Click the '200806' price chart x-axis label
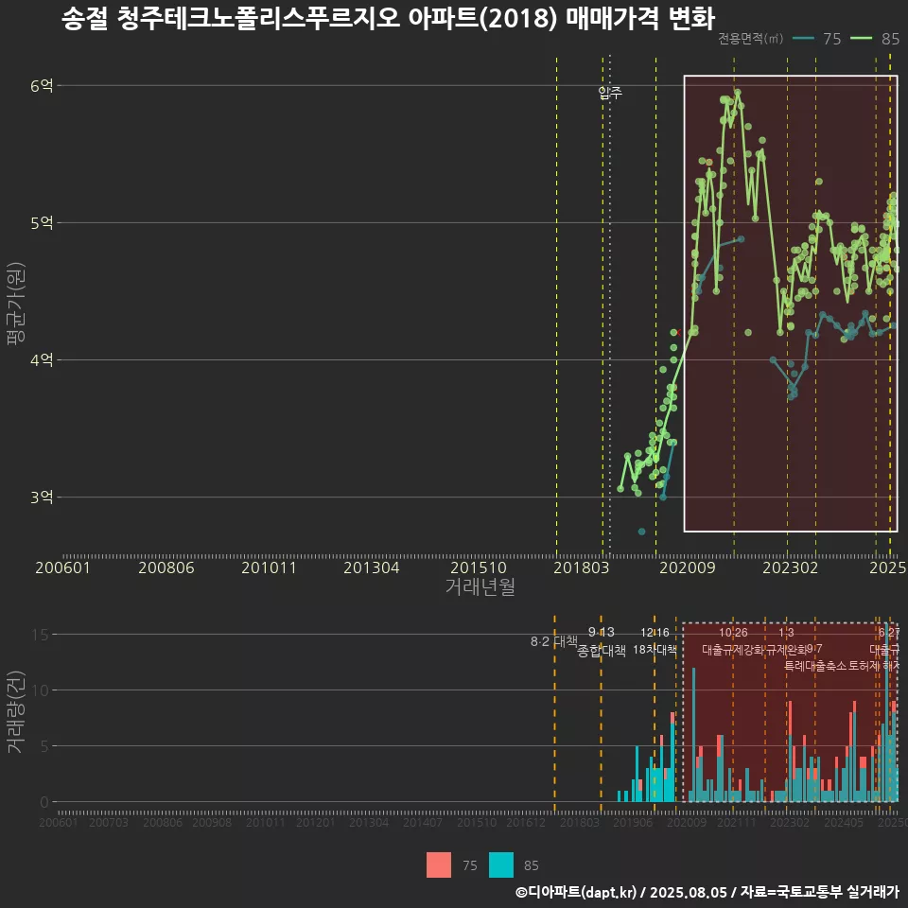This screenshot has height=908, width=908. (x=166, y=567)
